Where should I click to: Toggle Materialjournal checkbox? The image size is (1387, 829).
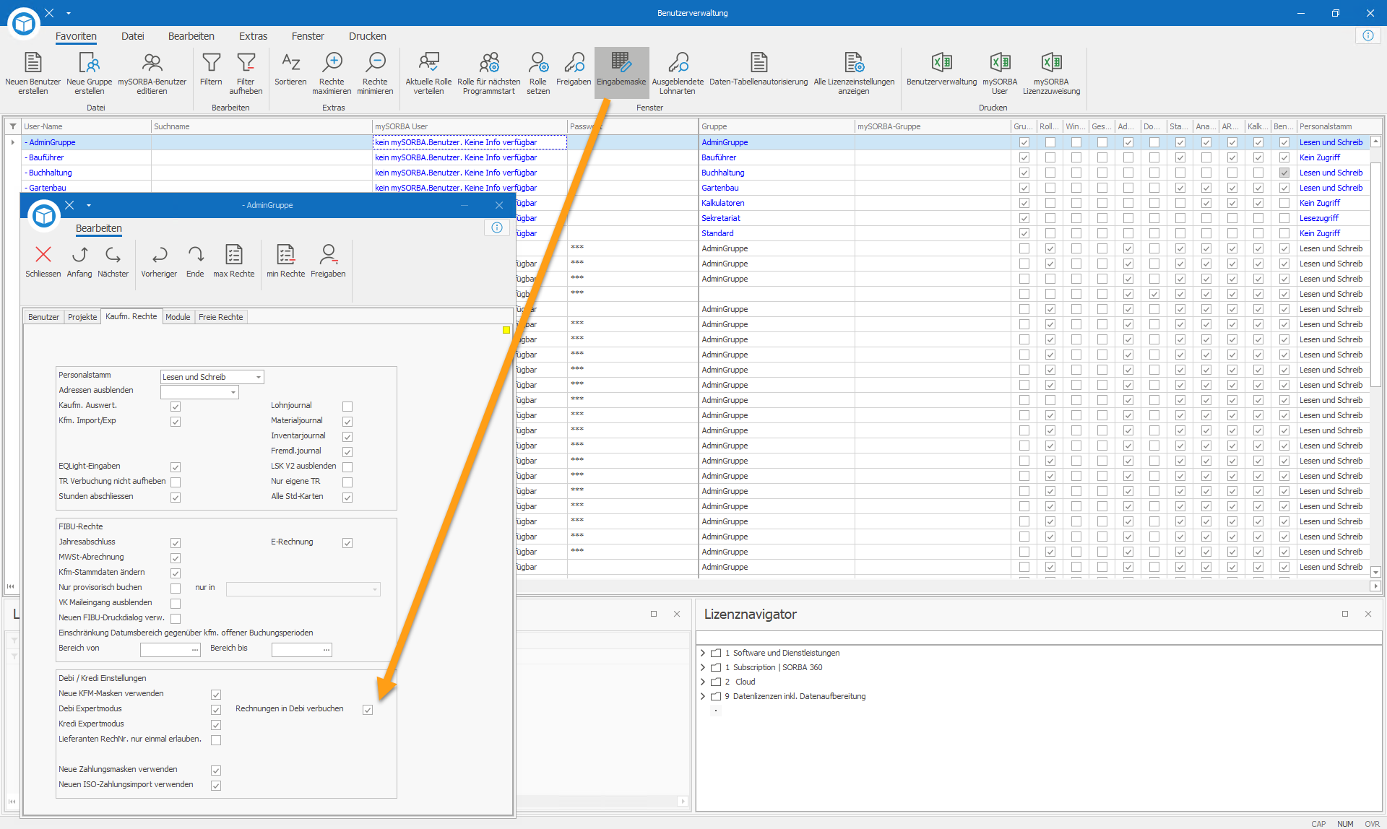[x=347, y=422]
